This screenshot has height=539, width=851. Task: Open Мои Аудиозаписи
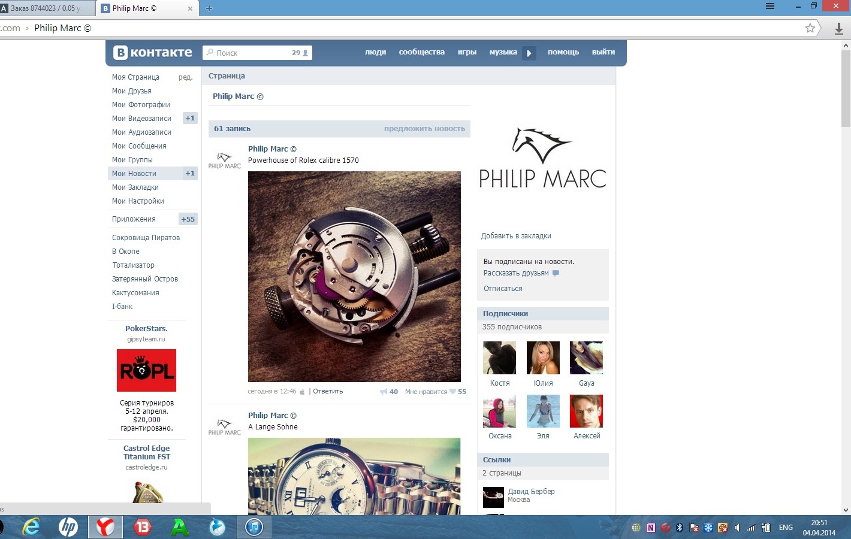coord(141,132)
